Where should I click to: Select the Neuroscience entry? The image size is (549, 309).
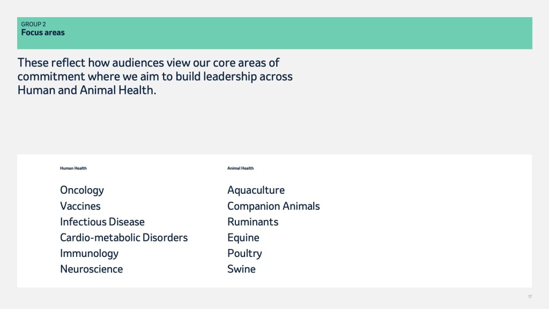91,269
